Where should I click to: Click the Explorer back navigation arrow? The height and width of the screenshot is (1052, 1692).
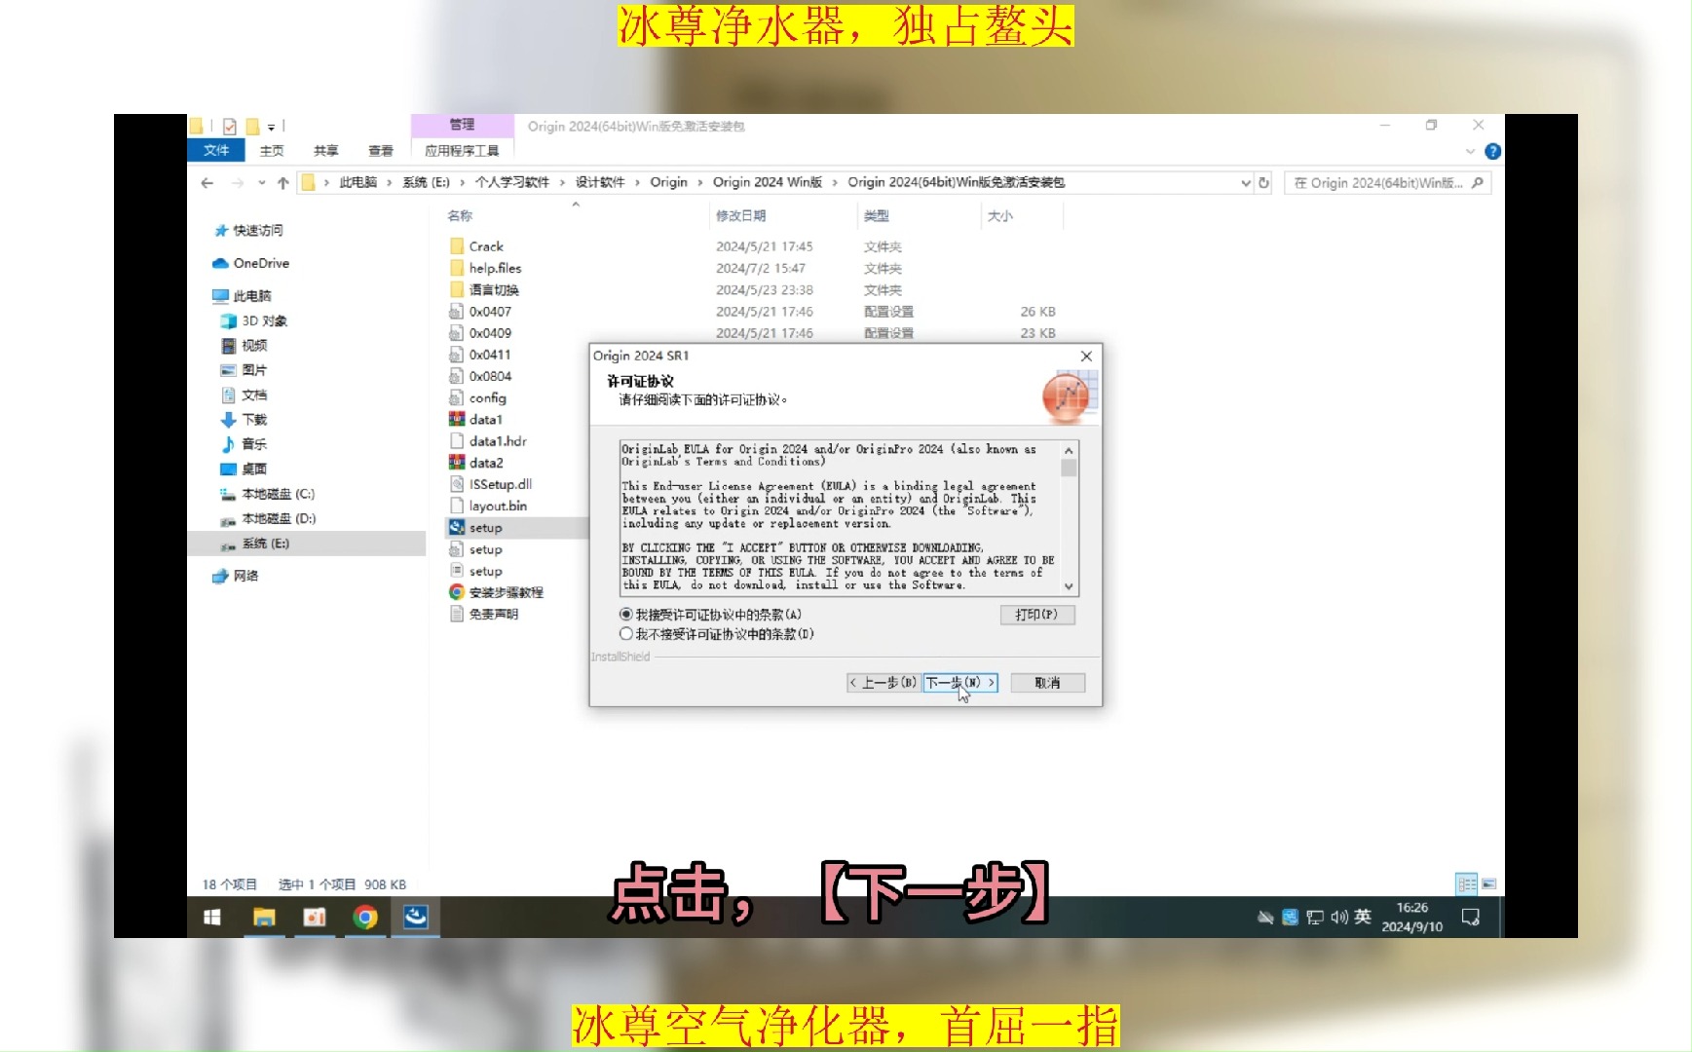[x=207, y=182]
